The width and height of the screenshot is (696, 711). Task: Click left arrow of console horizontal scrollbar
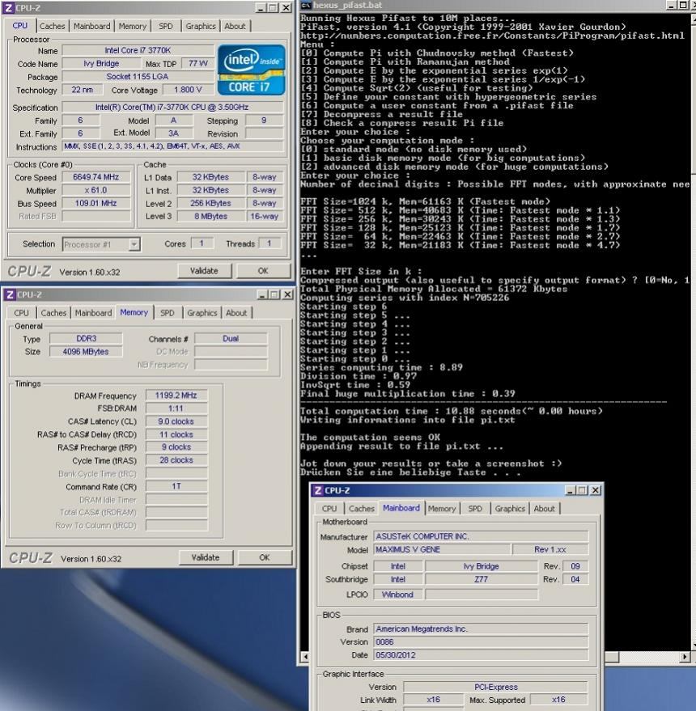(305, 657)
